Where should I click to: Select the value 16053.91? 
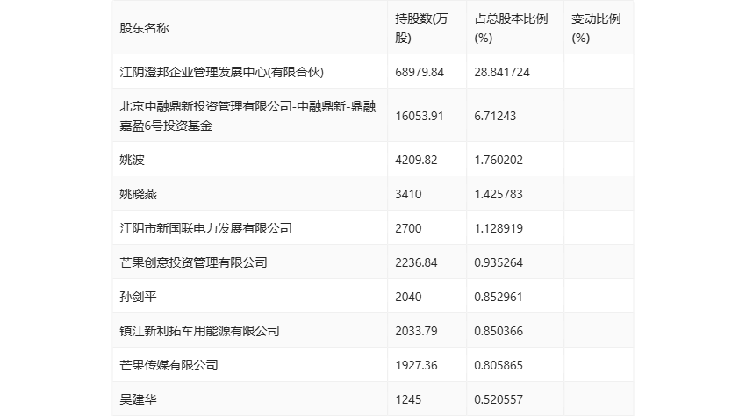(420, 116)
